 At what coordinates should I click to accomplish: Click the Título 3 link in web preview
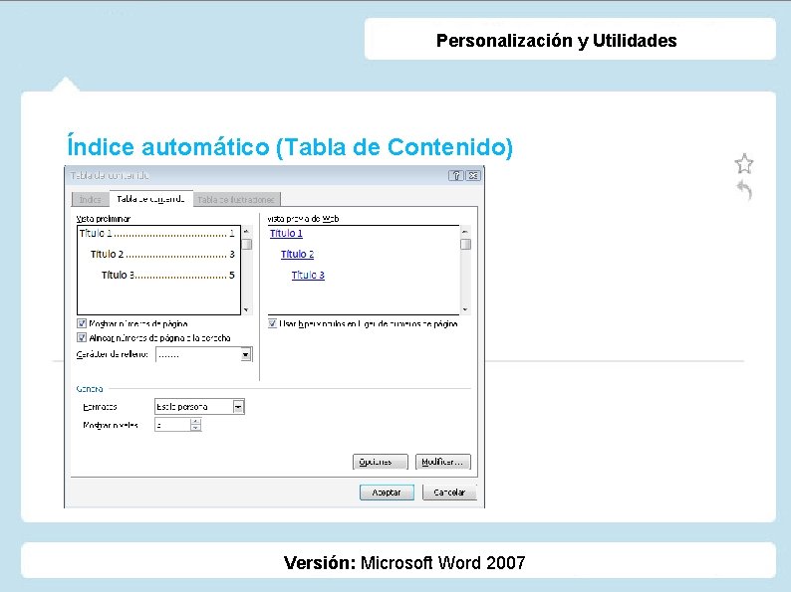pyautogui.click(x=308, y=275)
